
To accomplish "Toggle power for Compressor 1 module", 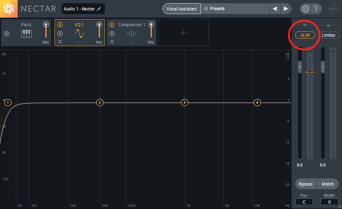I will [112, 25].
